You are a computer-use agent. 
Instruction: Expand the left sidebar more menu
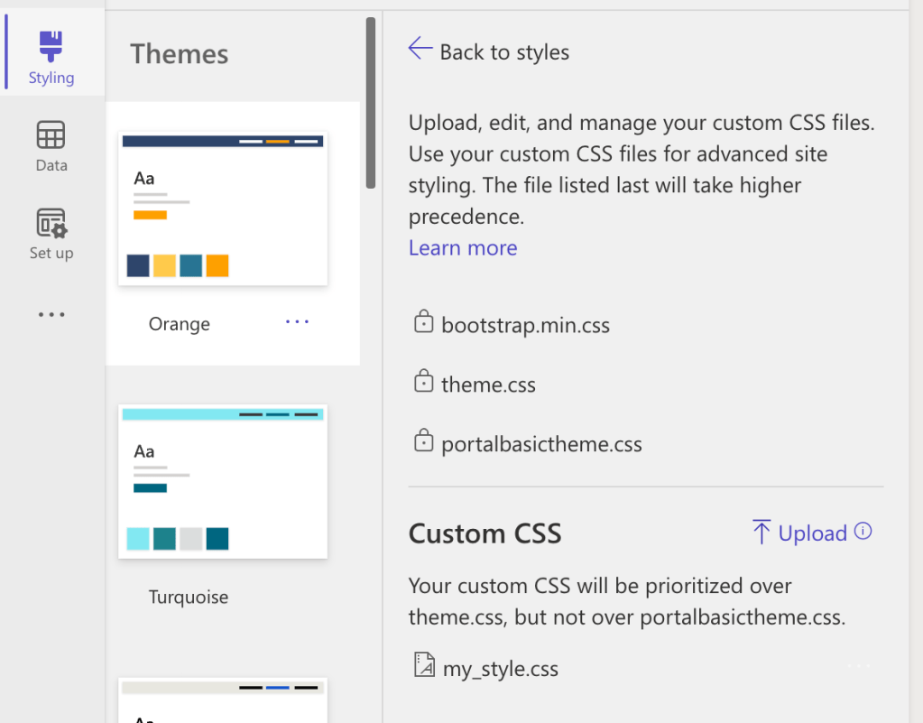(51, 315)
